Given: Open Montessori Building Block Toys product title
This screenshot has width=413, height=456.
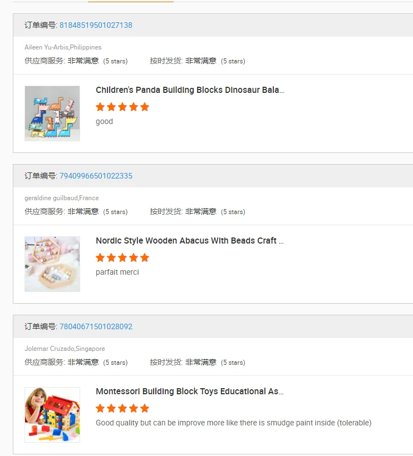Looking at the screenshot, I should [190, 391].
